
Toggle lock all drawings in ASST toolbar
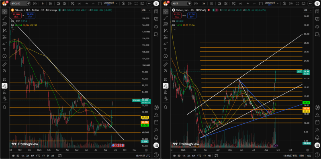[x=166, y=92]
